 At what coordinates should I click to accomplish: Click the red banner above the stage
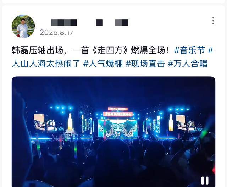[118, 114]
